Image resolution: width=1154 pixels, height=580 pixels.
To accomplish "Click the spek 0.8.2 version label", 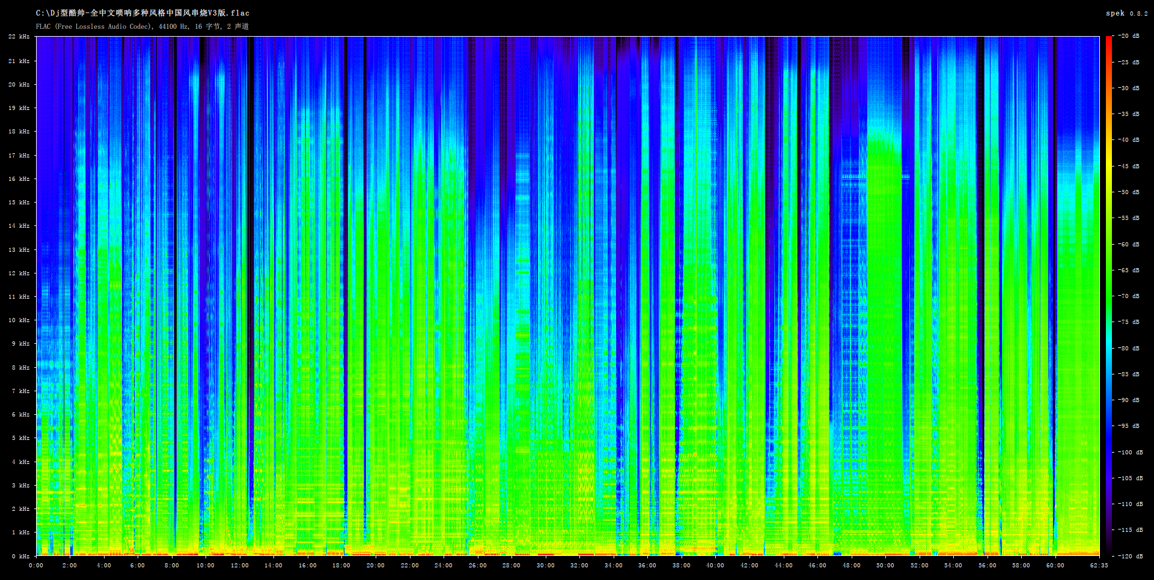I will [x=1126, y=13].
